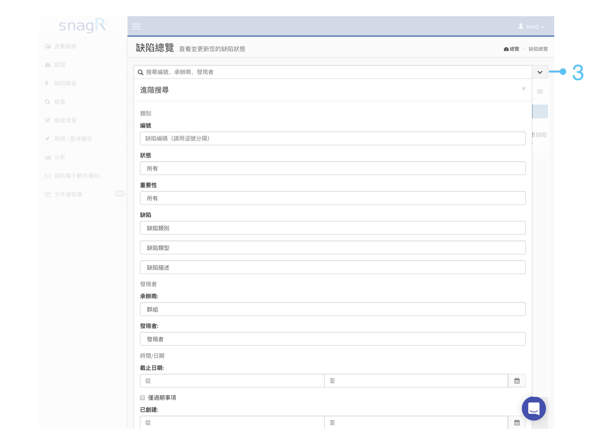Open 查看圖紙 in the sidebar
The width and height of the screenshot is (593, 445).
click(83, 46)
